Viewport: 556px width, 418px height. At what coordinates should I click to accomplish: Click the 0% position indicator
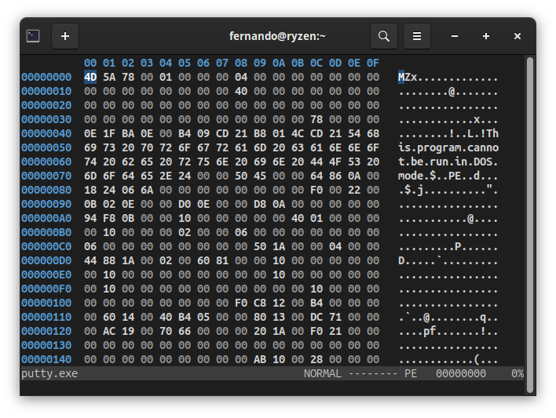[x=518, y=374]
